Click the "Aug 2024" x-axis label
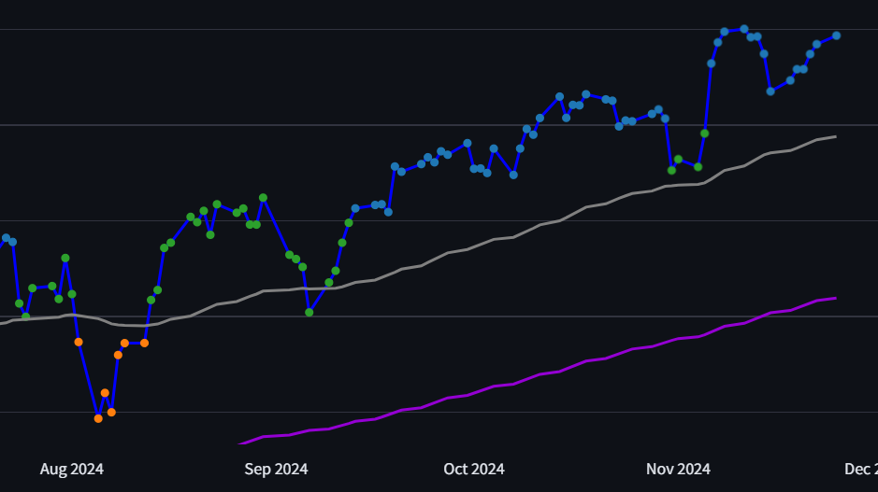 pyautogui.click(x=72, y=469)
